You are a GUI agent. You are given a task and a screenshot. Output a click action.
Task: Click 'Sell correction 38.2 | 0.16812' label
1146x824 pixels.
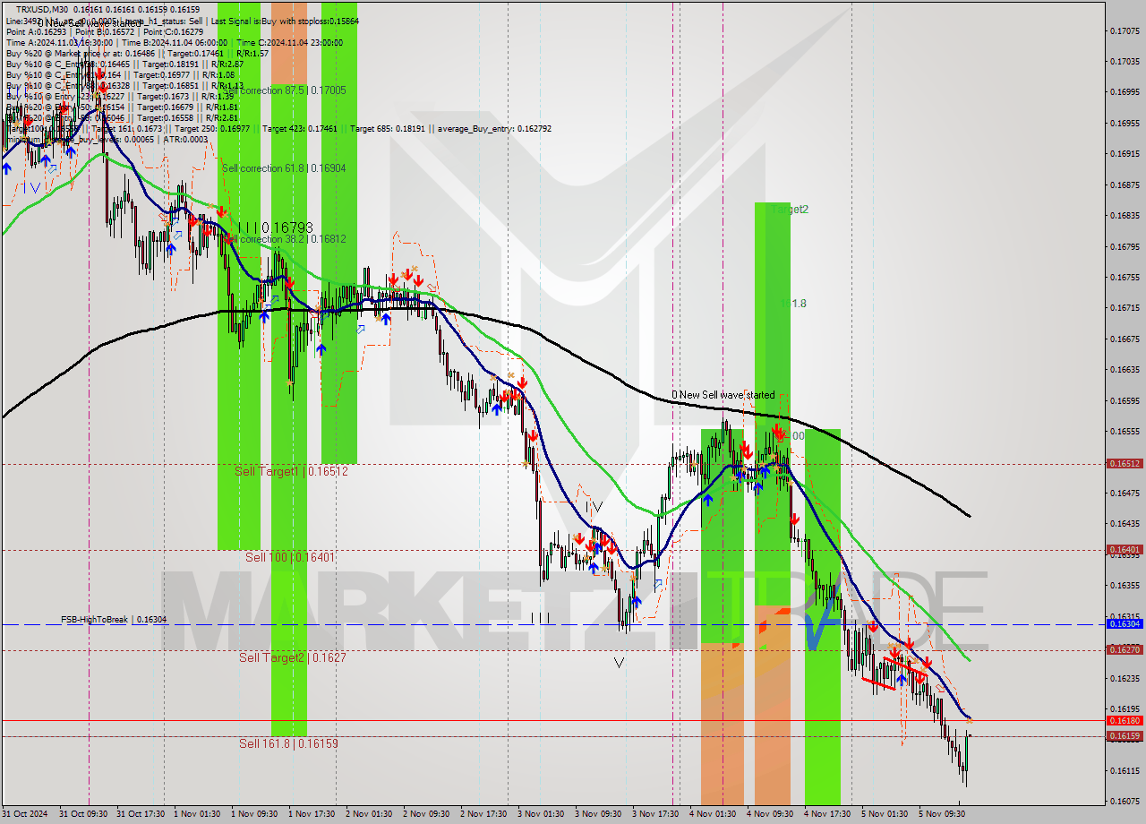click(284, 239)
